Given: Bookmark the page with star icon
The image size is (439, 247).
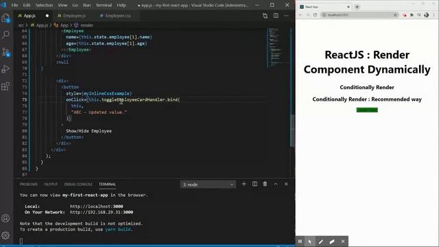Looking at the screenshot, I should 395,15.
